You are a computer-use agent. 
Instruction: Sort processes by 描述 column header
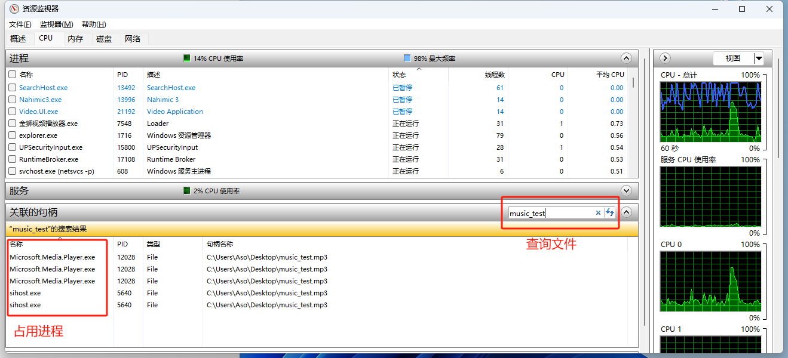(266, 75)
